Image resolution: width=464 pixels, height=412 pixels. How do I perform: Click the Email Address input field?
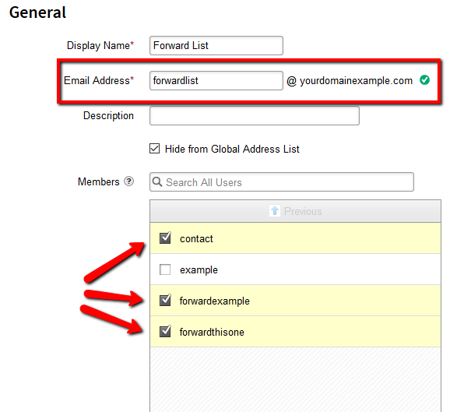click(x=216, y=80)
